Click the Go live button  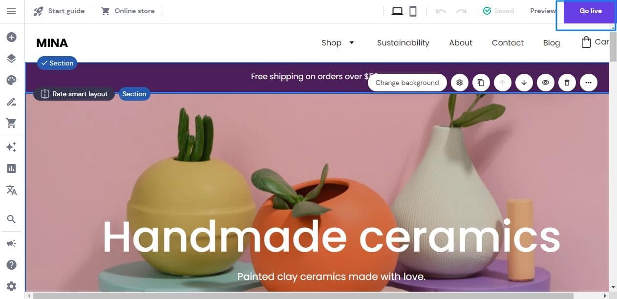[x=590, y=11]
